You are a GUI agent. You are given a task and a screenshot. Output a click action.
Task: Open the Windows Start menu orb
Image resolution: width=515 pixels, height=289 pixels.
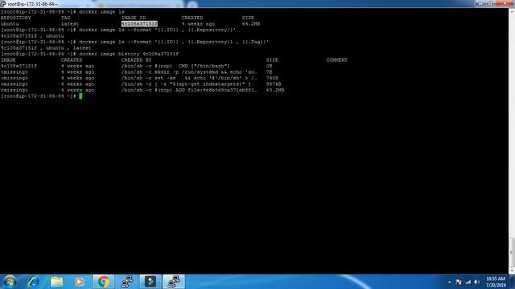(x=10, y=282)
